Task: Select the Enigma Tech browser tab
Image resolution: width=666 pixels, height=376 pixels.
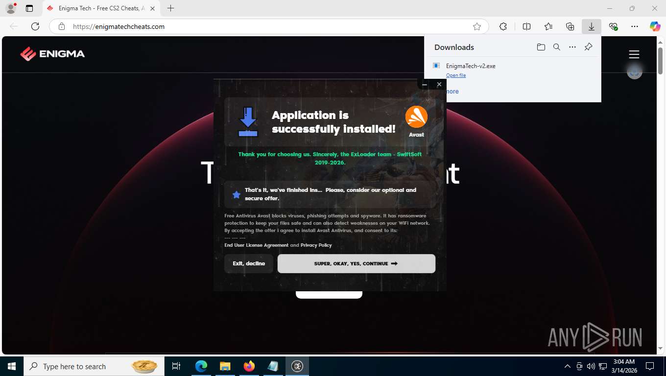Action: [100, 8]
